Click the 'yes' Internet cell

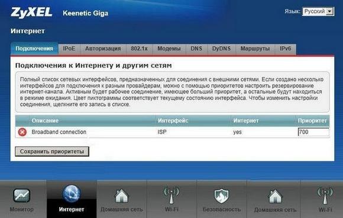coord(237,132)
